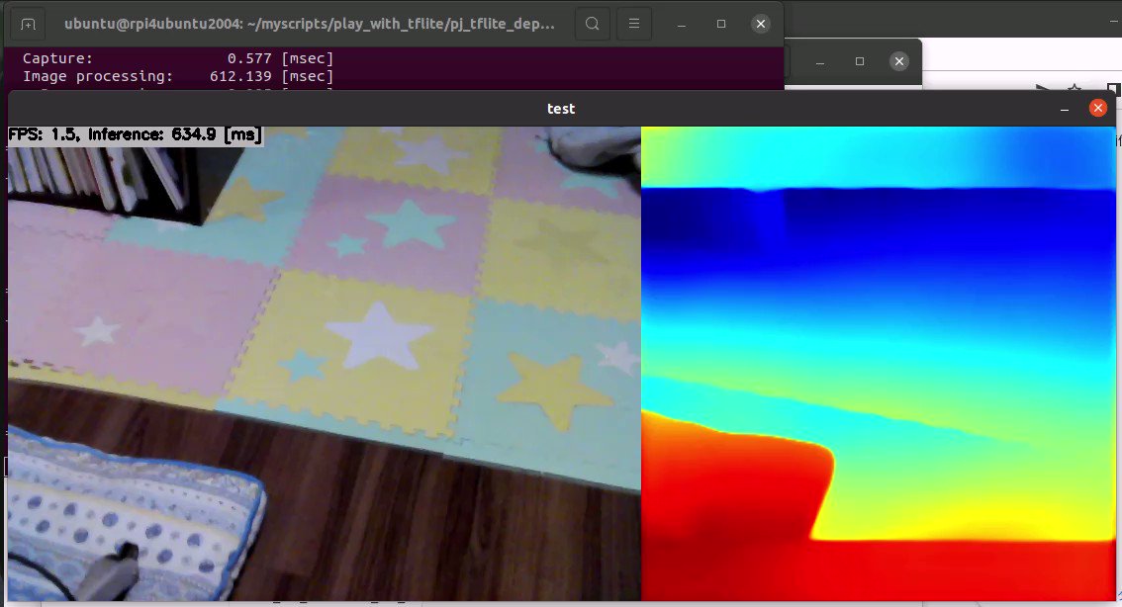This screenshot has height=607, width=1122.
Task: Close the background window behind the terminal
Action: coord(899,61)
